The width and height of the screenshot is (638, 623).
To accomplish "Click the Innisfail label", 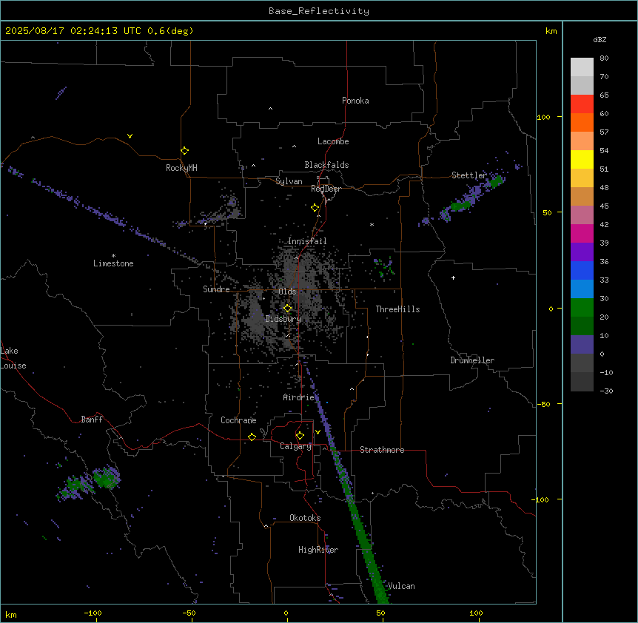I will 307,241.
